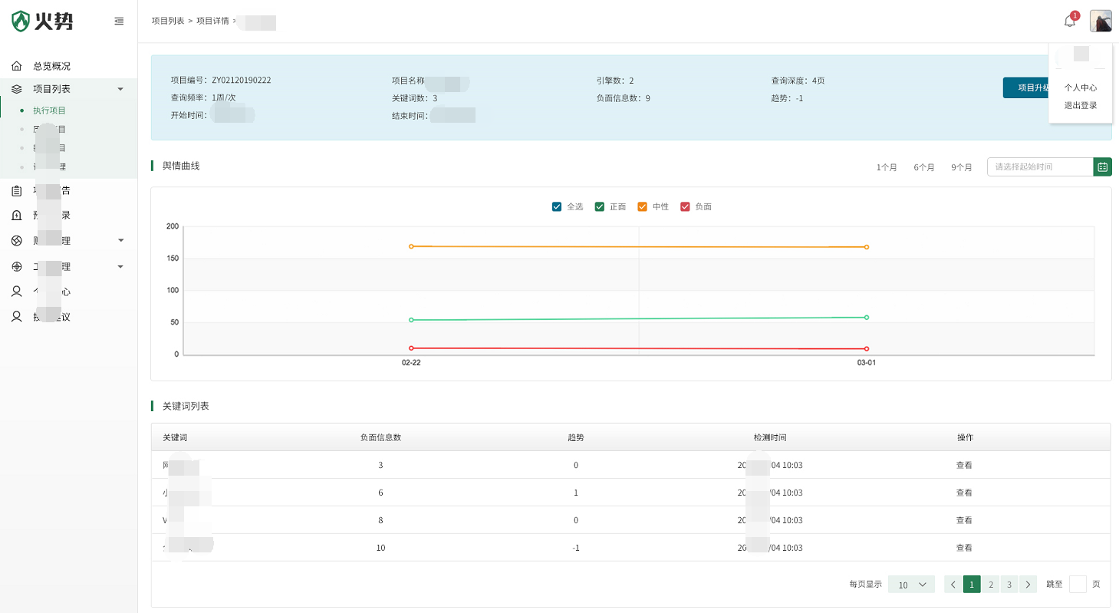Click the 火势 logo

pyautogui.click(x=43, y=21)
